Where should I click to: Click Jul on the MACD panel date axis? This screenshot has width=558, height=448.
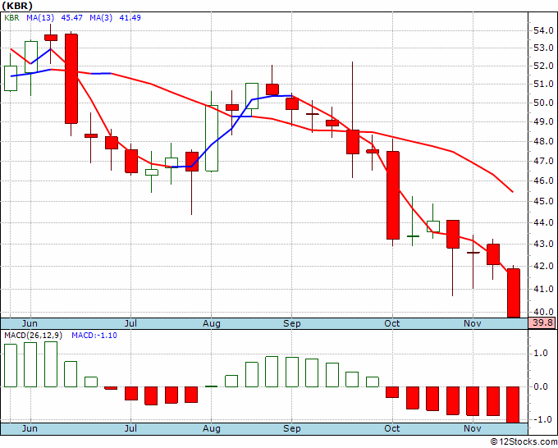pyautogui.click(x=131, y=428)
